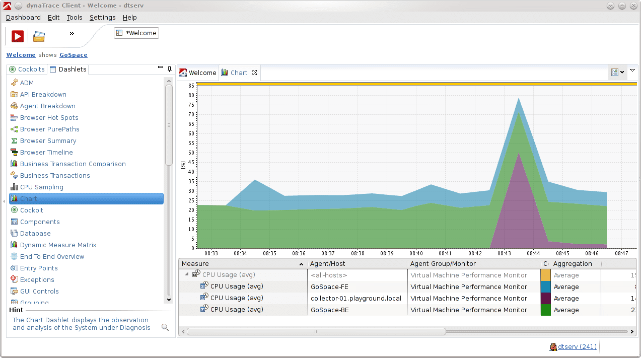The image size is (641, 358).
Task: Click the Business Transactions icon
Action: pyautogui.click(x=14, y=175)
